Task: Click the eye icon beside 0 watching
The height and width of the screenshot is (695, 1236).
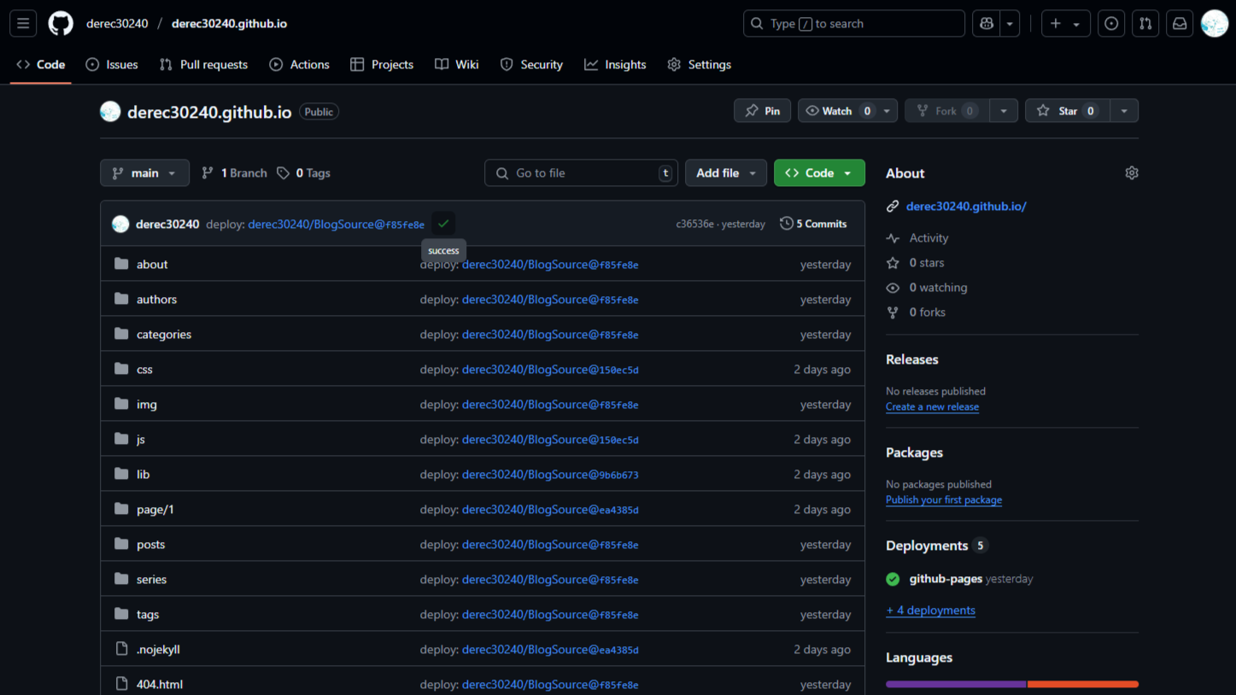Action: [893, 288]
